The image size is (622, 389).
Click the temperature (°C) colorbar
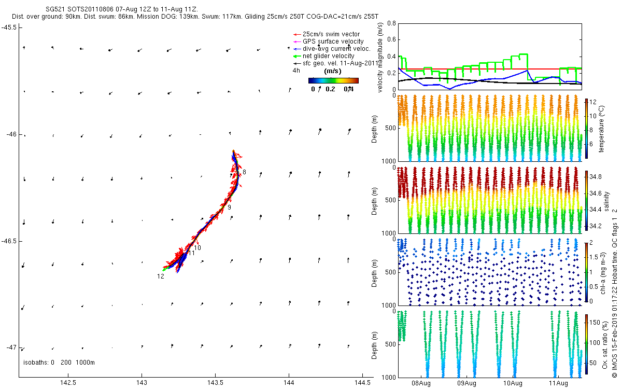(586, 128)
